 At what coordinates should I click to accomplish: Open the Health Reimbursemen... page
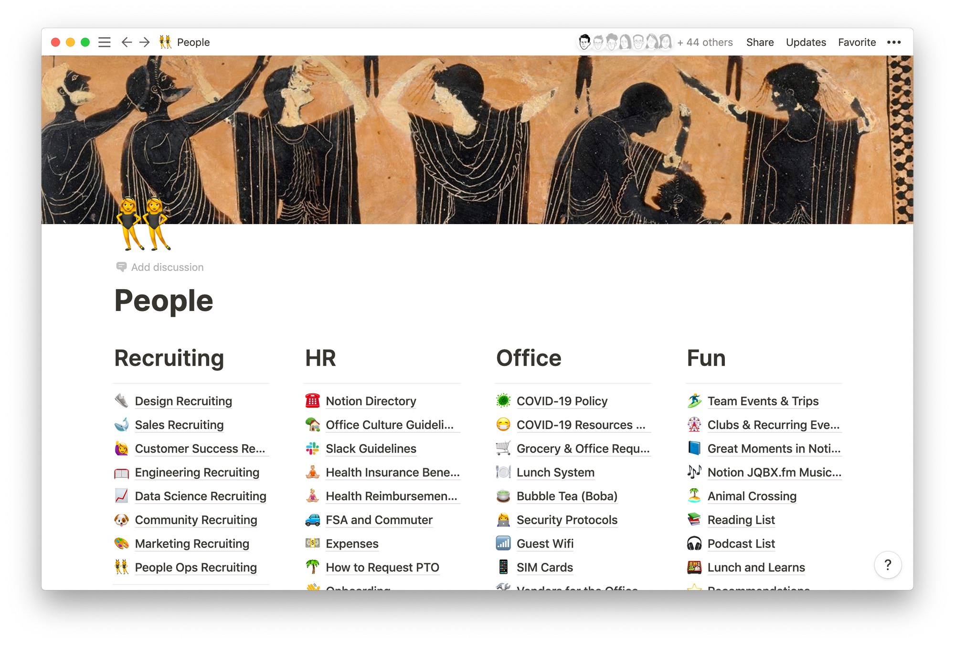point(392,495)
